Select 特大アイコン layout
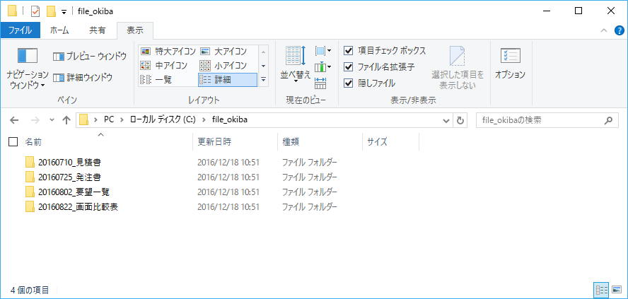This screenshot has width=628, height=299. [x=168, y=51]
